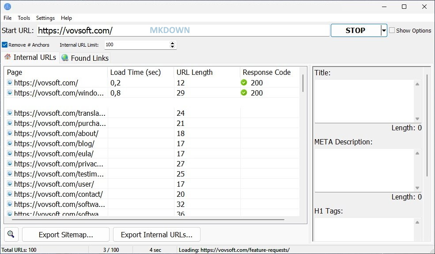Increase Internal URL Limit with up arrow
The image size is (435, 254).
[173, 43]
